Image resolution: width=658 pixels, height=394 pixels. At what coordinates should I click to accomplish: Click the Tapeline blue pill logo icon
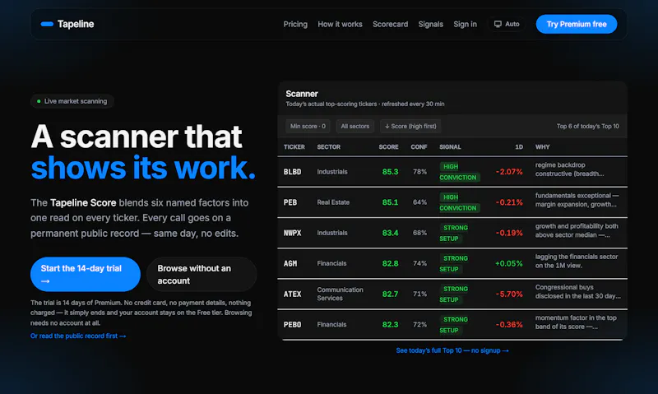47,24
